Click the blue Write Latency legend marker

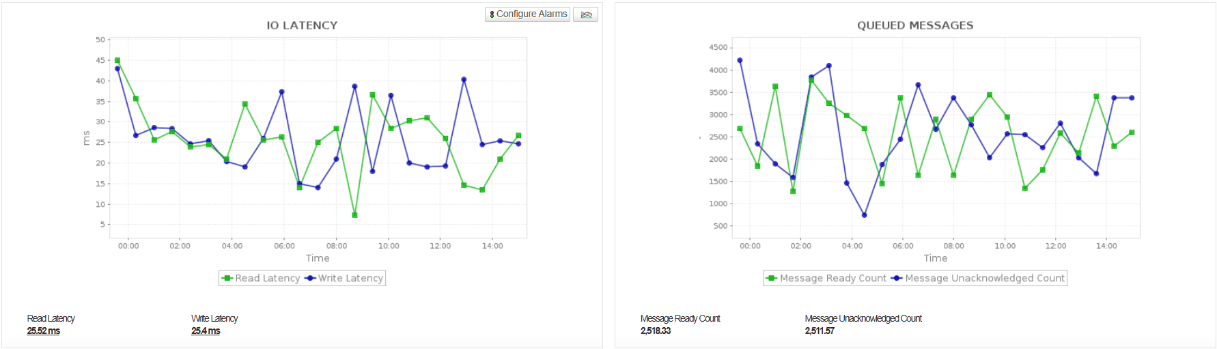click(311, 278)
